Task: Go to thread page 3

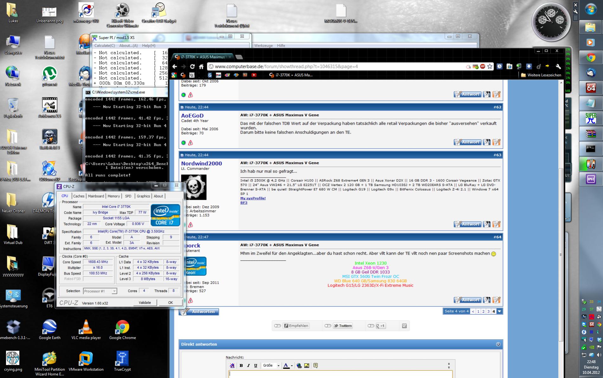Action: [488, 311]
